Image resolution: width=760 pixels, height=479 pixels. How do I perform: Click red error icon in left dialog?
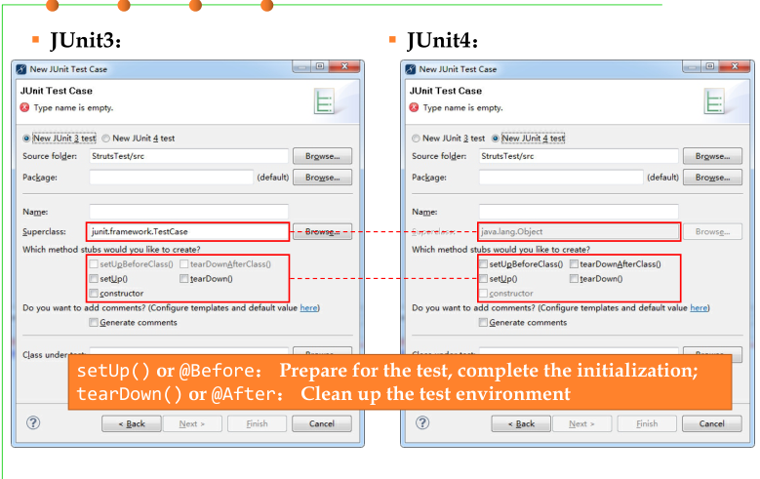(x=24, y=107)
